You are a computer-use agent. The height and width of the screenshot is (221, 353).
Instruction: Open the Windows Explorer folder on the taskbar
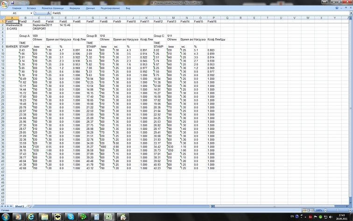(44, 217)
